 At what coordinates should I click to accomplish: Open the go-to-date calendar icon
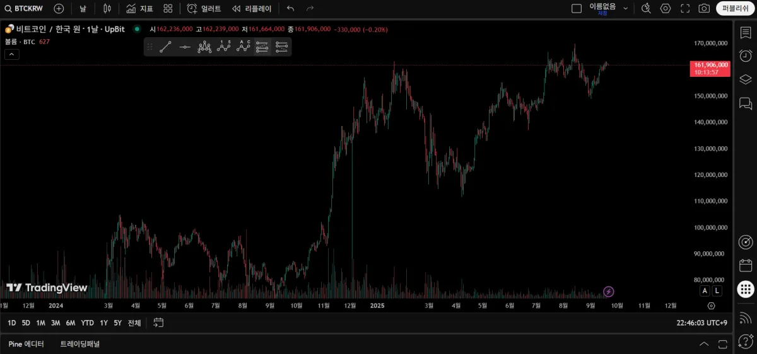pos(158,323)
